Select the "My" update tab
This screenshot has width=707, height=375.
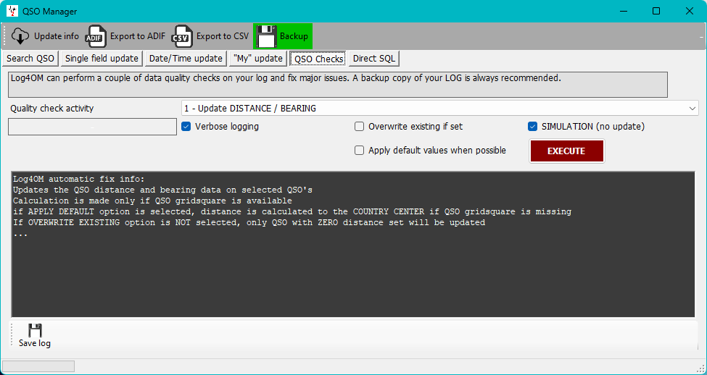coord(258,59)
